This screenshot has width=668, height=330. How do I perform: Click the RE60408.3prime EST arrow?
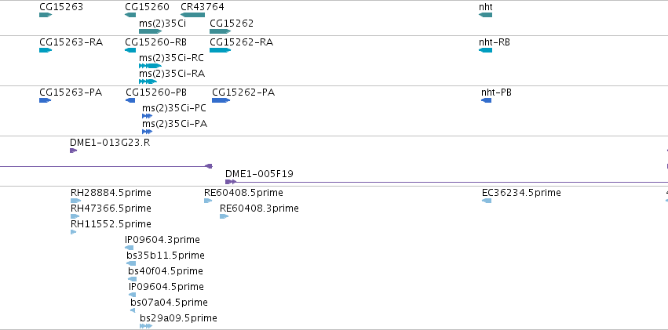click(x=224, y=216)
